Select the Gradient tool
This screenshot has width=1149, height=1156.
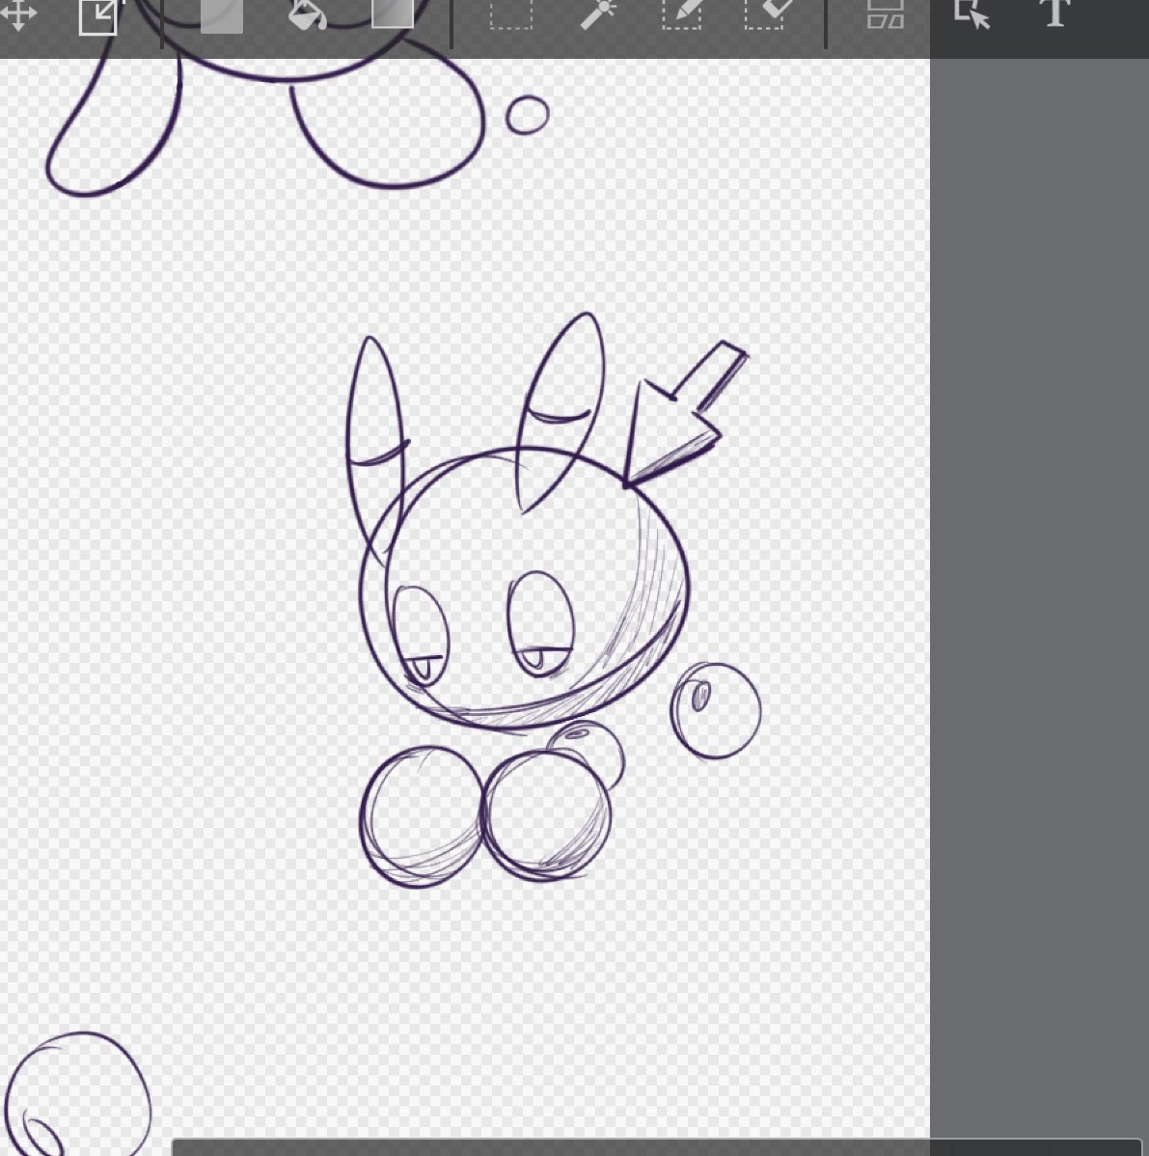(392, 14)
